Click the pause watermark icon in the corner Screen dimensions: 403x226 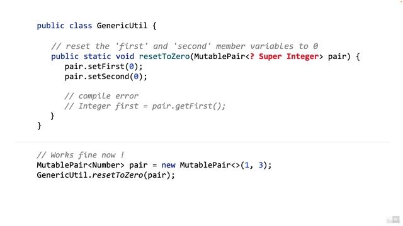click(x=393, y=220)
